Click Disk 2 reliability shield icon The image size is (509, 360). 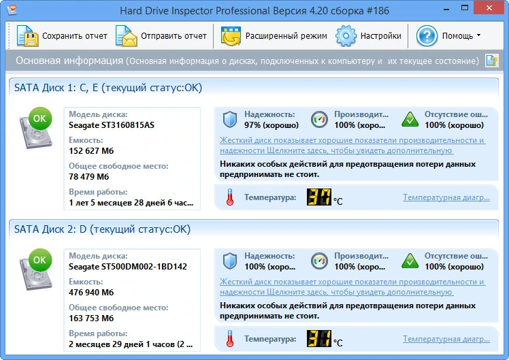(230, 261)
